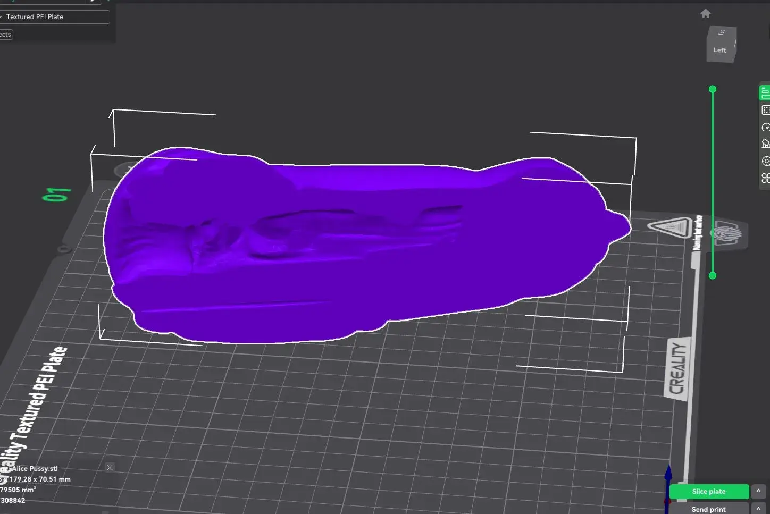This screenshot has width=770, height=514.
Task: Click the paint bucket sidebar icon
Action: (x=765, y=144)
